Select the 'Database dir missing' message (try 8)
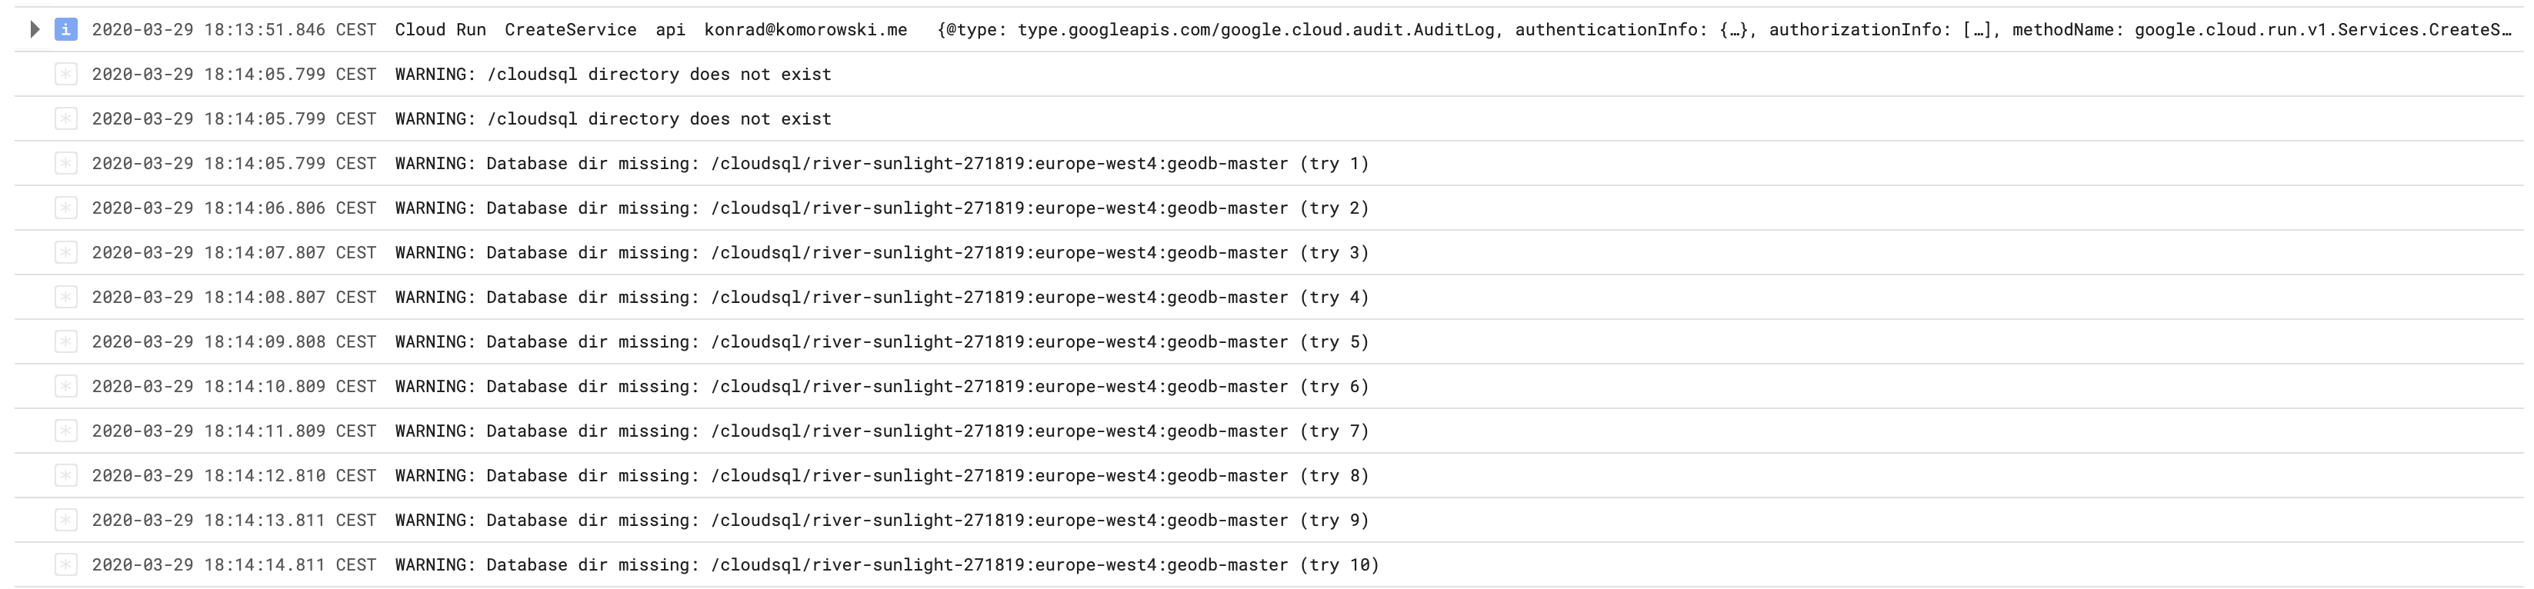 (882, 475)
